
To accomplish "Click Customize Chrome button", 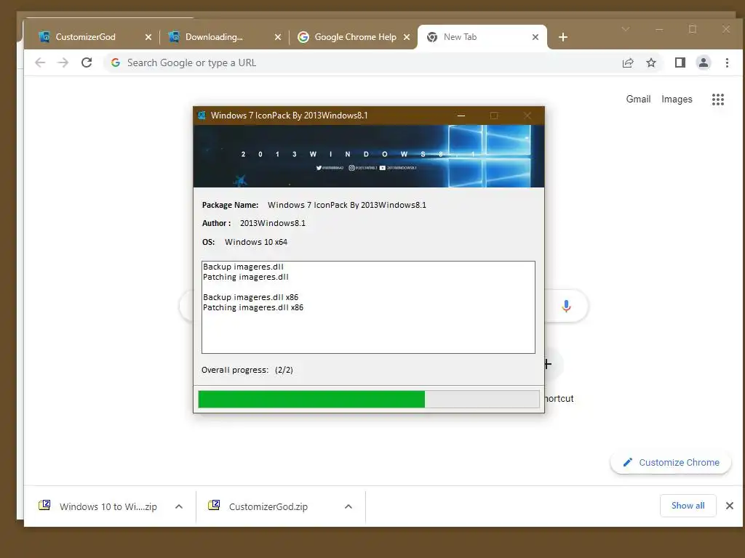I will 671,462.
